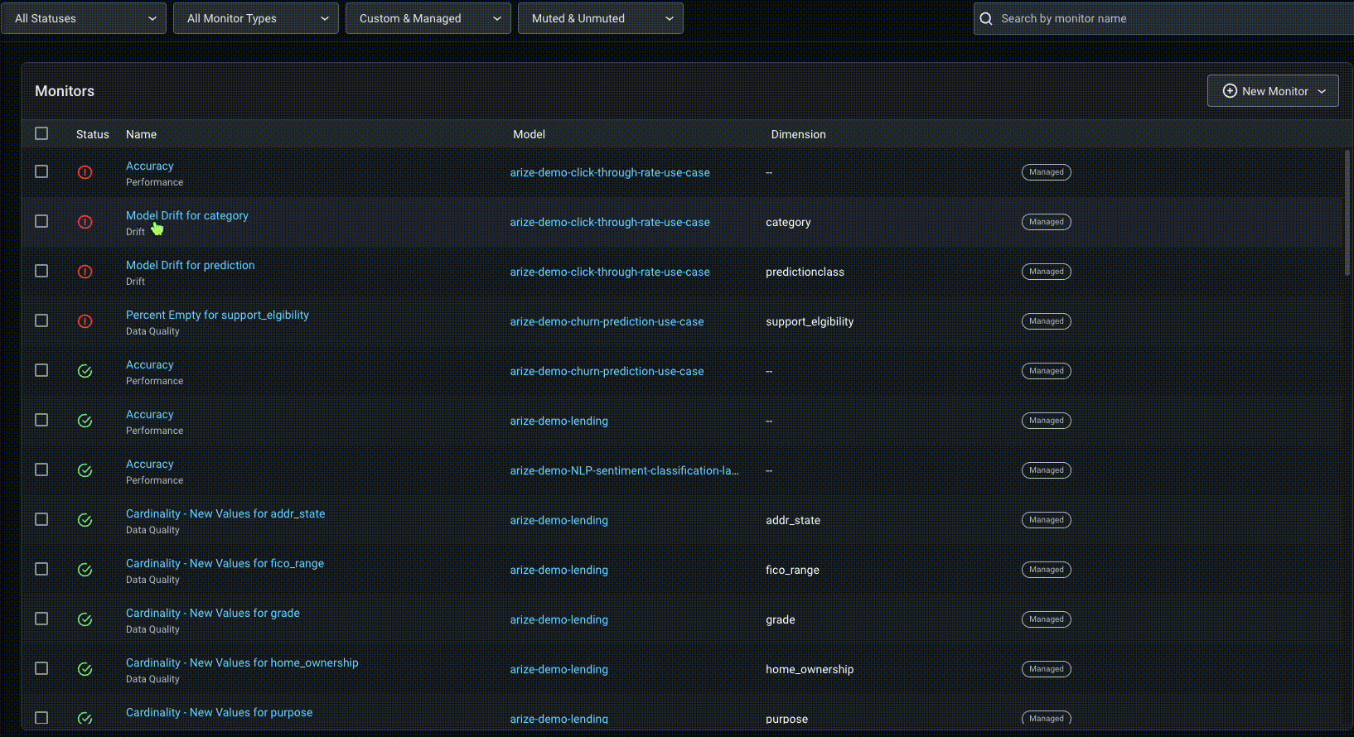Click the green healthy status icon for churn-prediction Accuracy
This screenshot has width=1354, height=737.
pyautogui.click(x=85, y=371)
